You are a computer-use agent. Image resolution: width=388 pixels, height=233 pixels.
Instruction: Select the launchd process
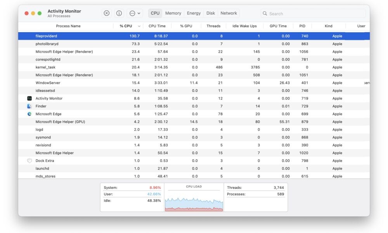tap(194, 169)
